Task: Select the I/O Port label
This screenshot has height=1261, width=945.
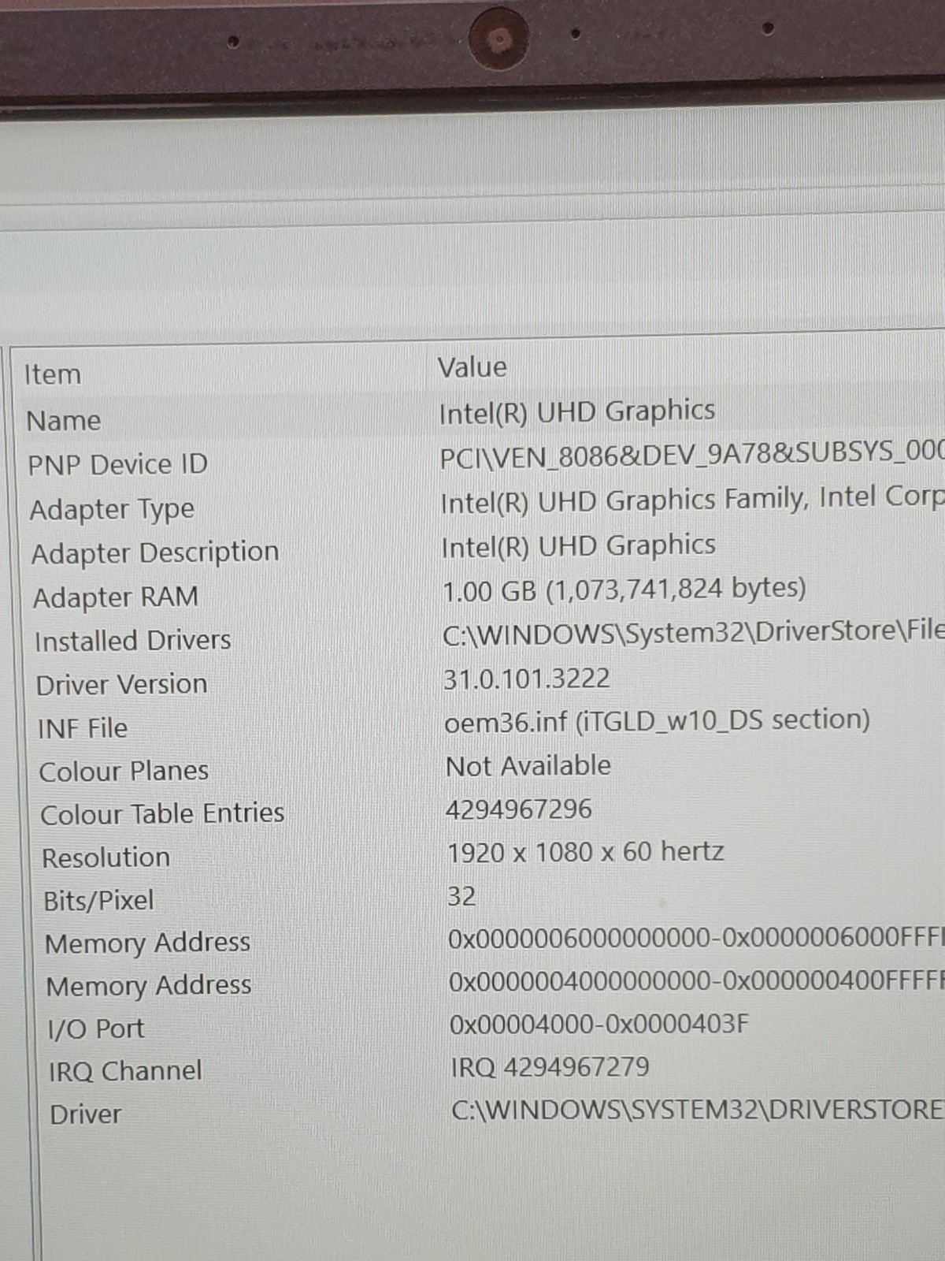Action: tap(97, 1029)
